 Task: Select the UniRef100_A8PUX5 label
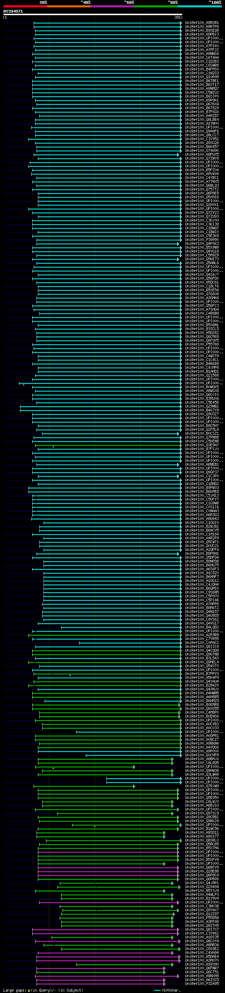[202, 155]
